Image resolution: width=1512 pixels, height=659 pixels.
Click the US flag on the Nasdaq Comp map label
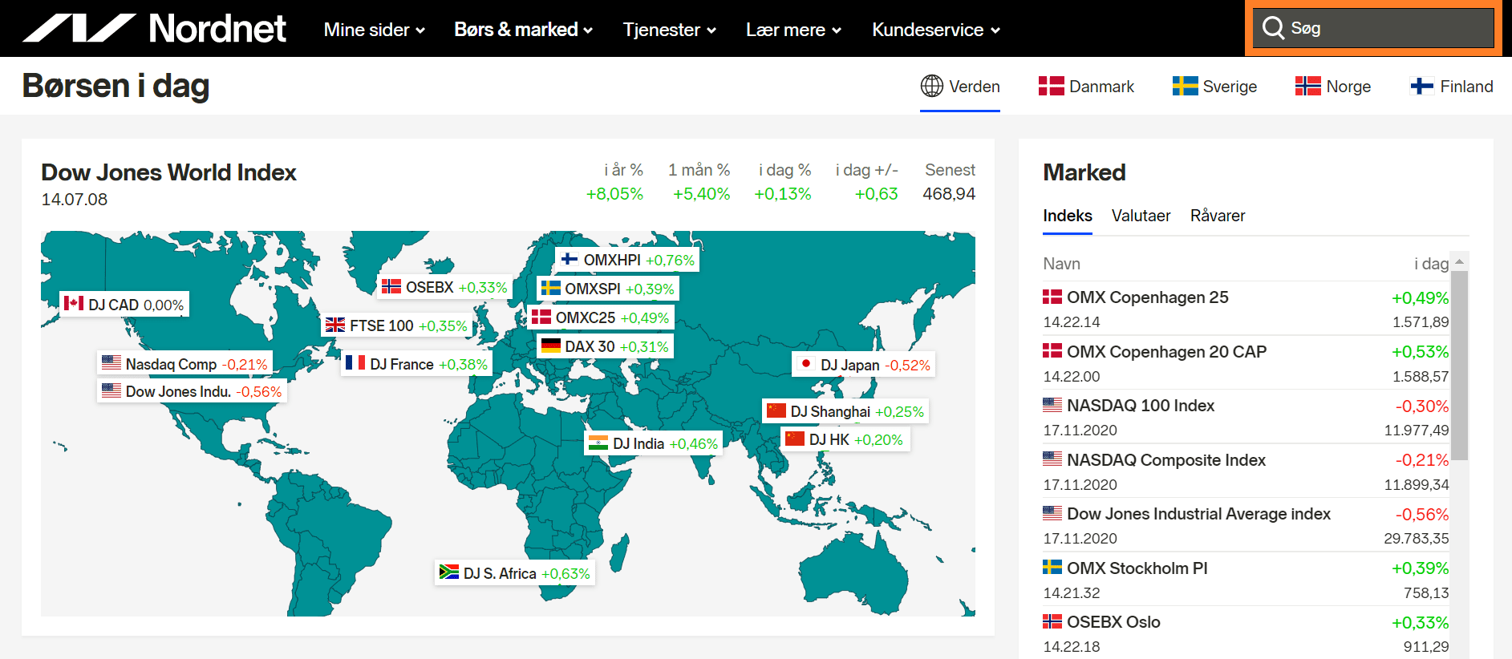[111, 362]
